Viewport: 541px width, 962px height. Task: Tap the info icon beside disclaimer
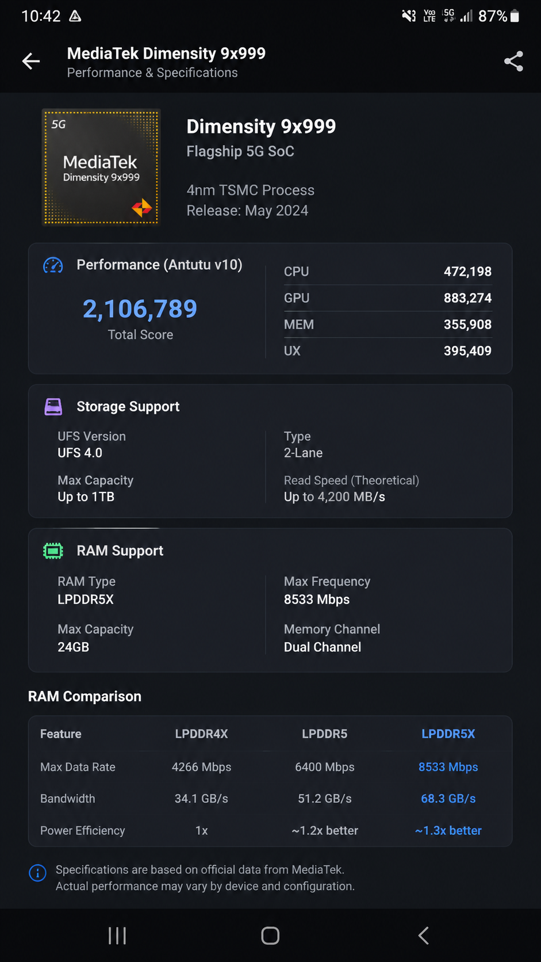point(37,873)
